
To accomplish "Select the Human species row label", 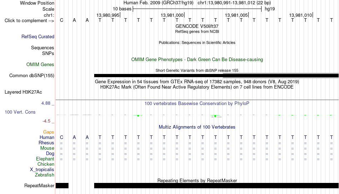I will [47, 137].
